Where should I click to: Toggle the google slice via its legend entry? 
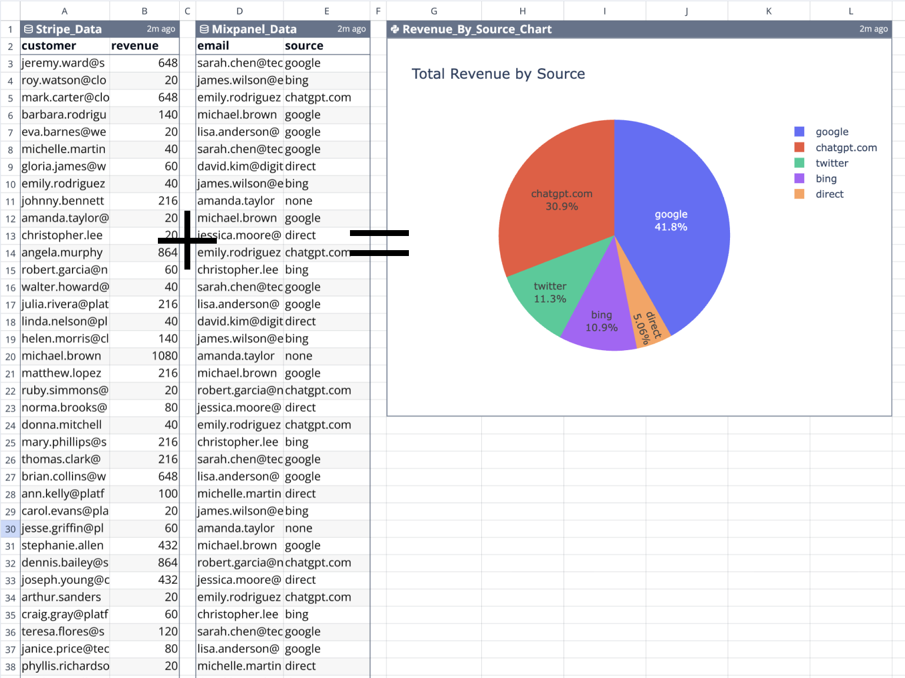831,131
